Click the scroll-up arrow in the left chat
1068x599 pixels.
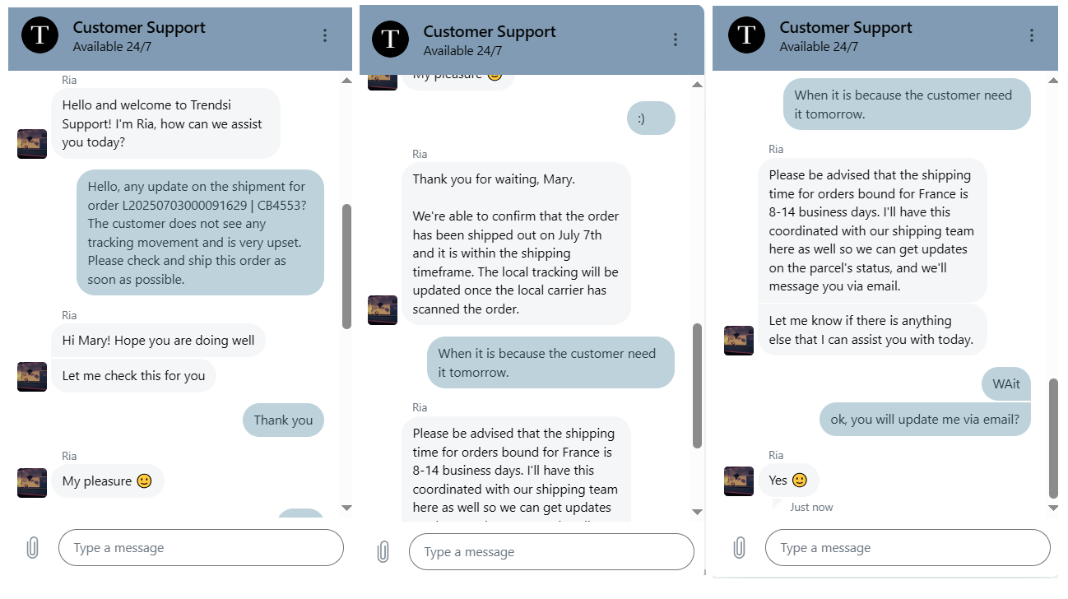click(x=346, y=81)
